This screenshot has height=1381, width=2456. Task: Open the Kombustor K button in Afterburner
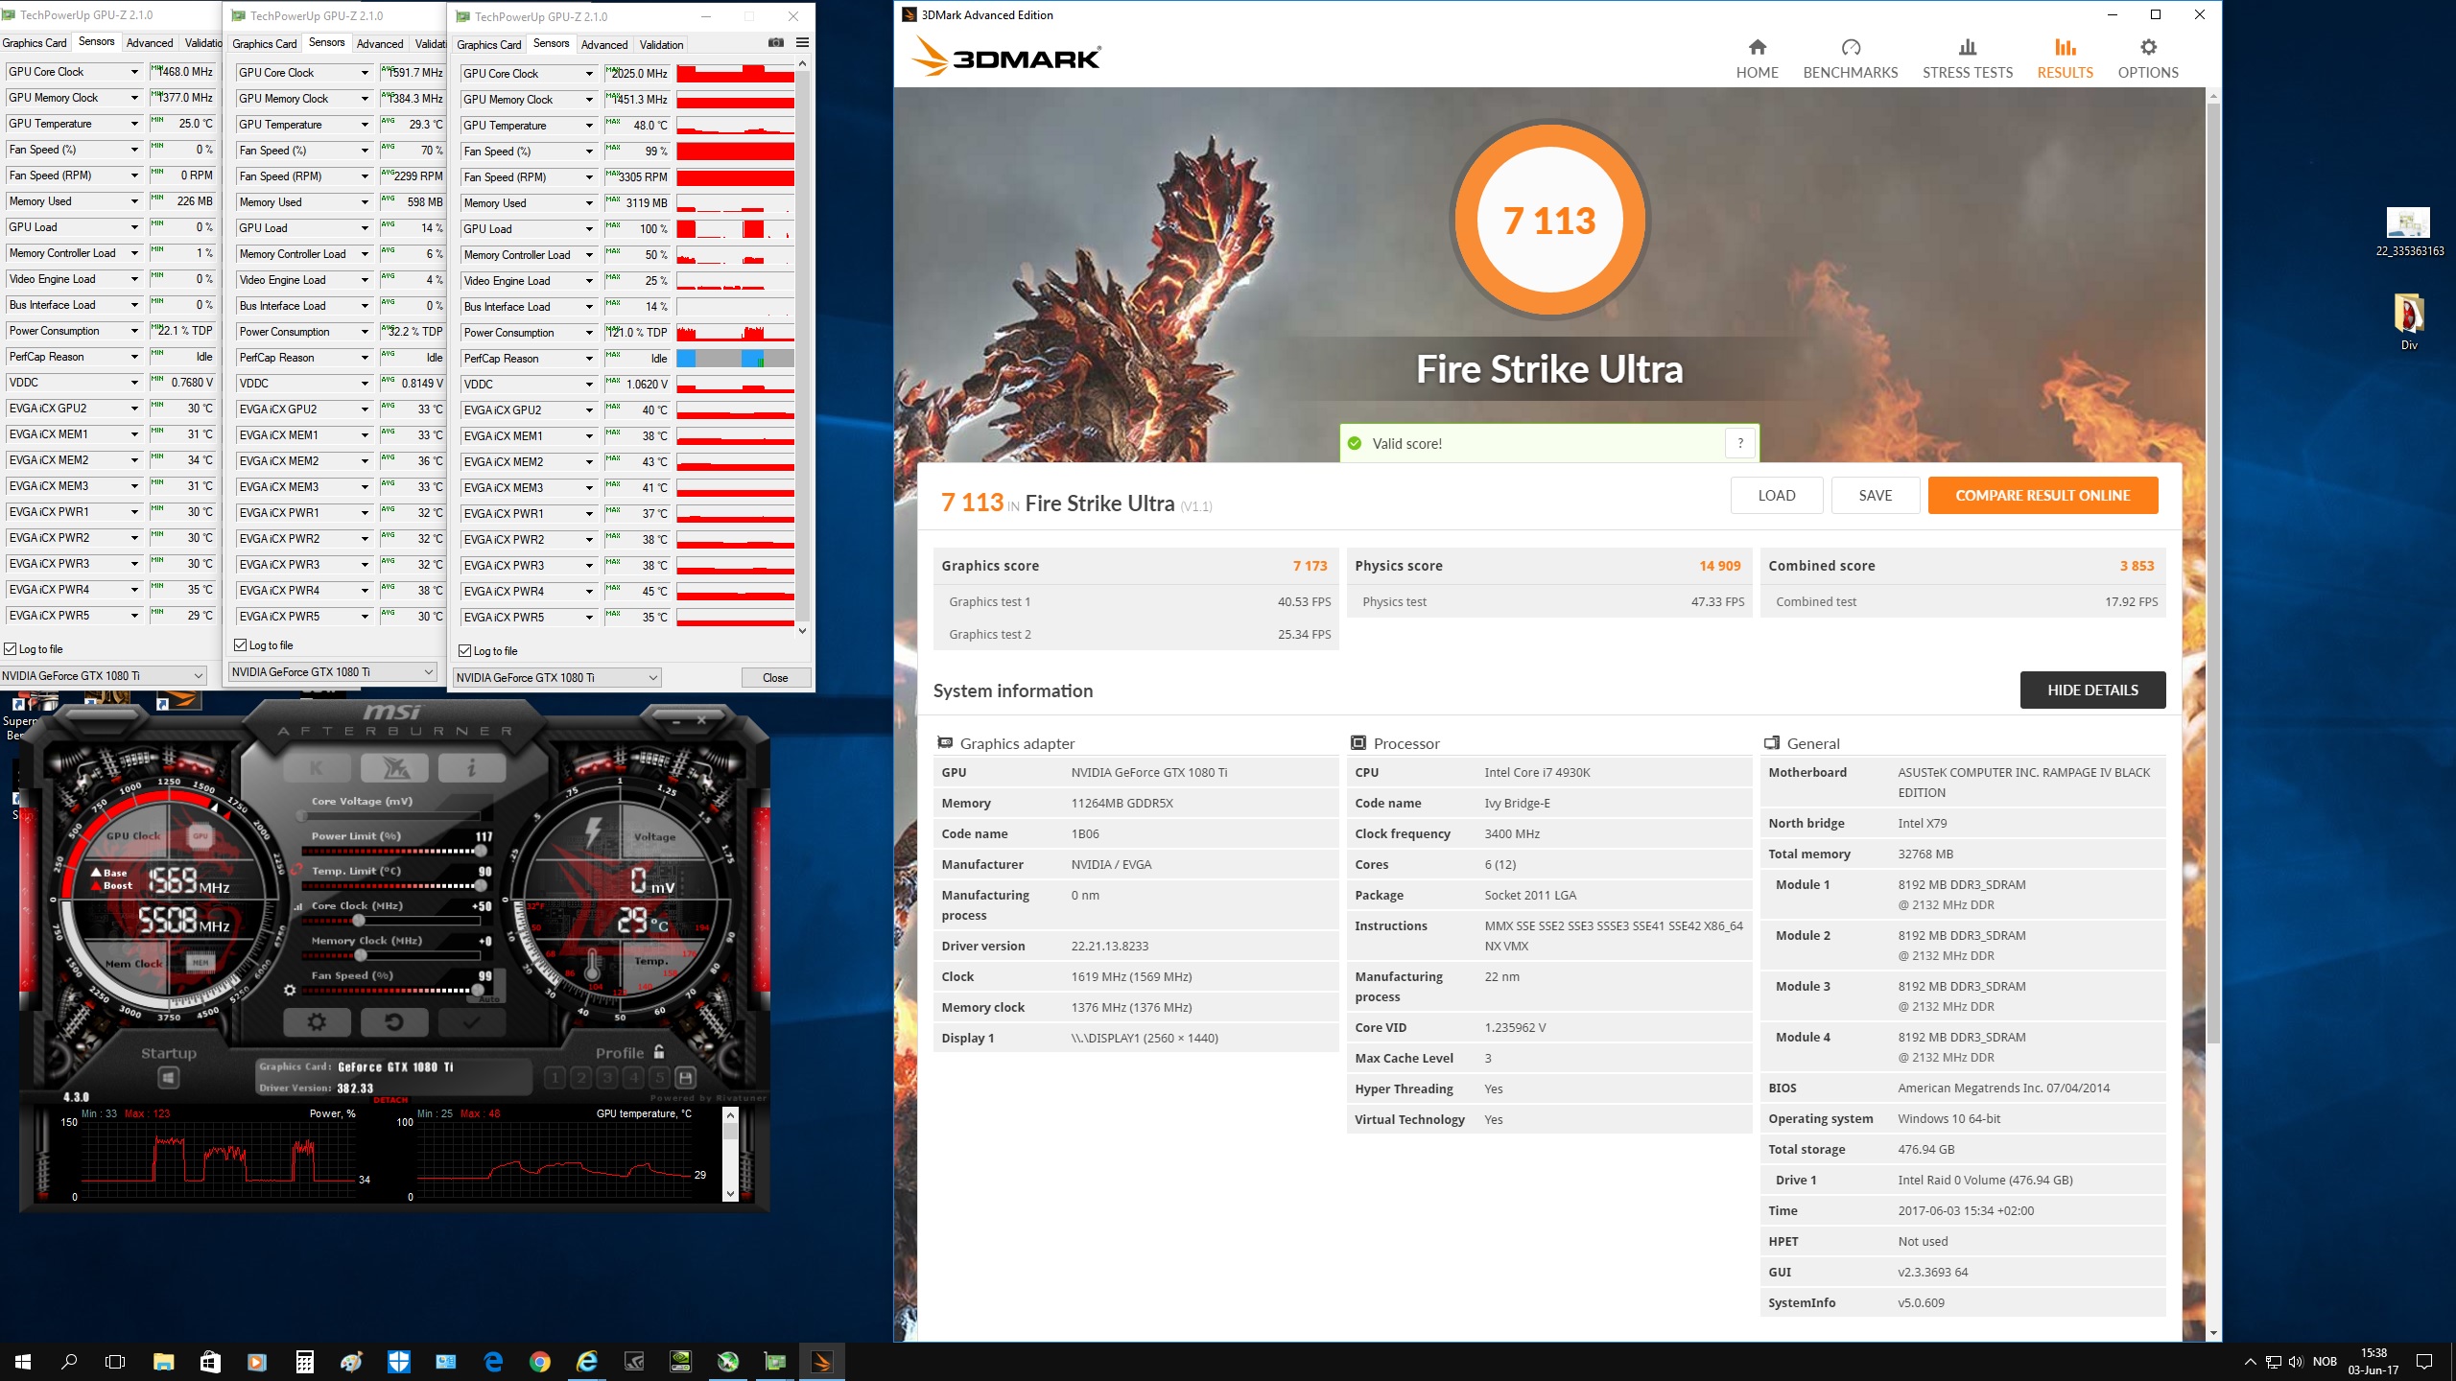[x=317, y=767]
